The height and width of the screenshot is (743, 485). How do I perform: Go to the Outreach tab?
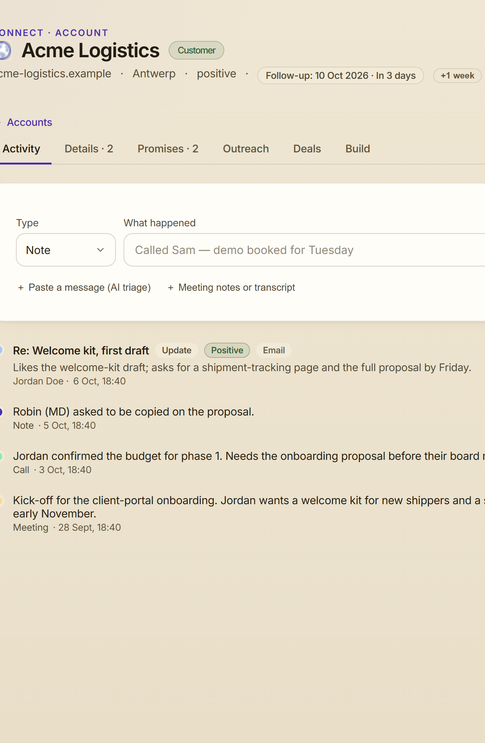(x=246, y=149)
